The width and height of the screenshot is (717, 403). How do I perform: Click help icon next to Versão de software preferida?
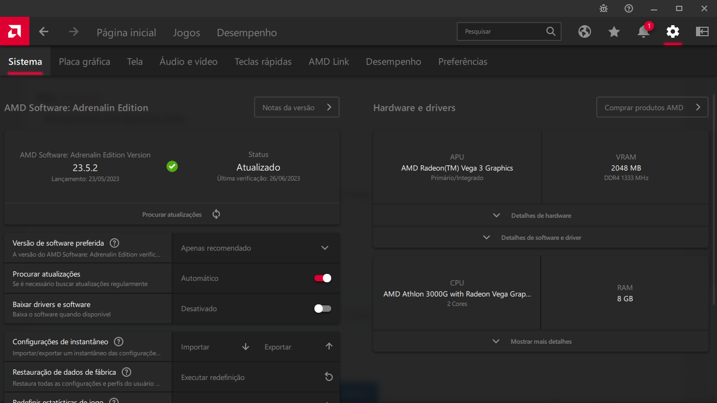coord(114,243)
